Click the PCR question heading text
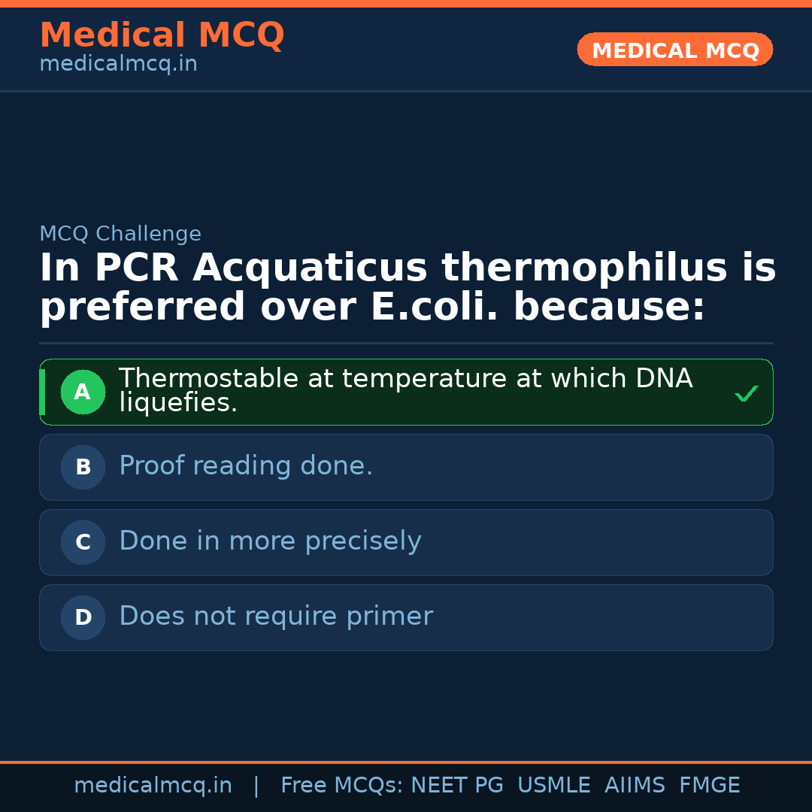Screen dimensions: 812x812 pyautogui.click(x=407, y=288)
